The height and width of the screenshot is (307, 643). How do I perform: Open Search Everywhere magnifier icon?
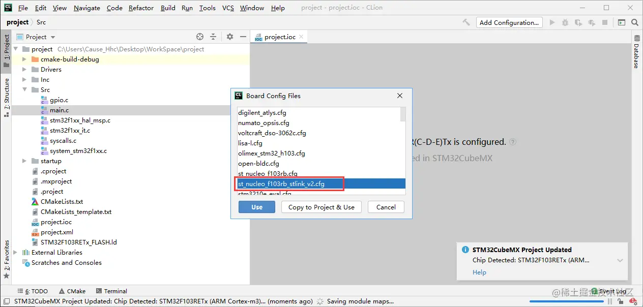click(635, 22)
